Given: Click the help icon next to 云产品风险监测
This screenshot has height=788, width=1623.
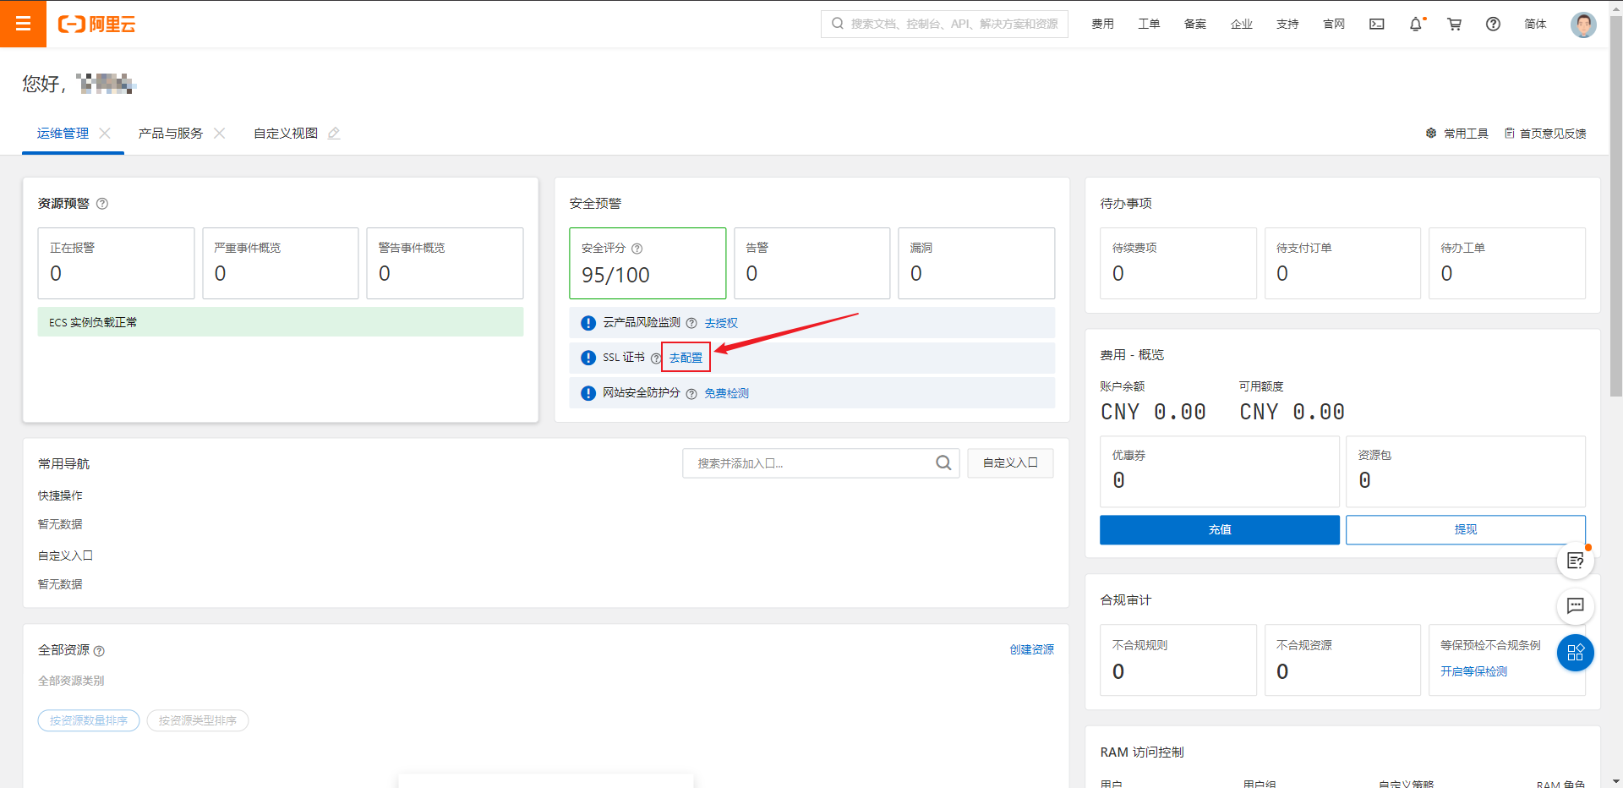Looking at the screenshot, I should (x=691, y=323).
